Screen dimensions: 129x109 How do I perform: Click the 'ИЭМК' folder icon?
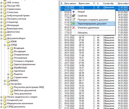(x=8, y=42)
